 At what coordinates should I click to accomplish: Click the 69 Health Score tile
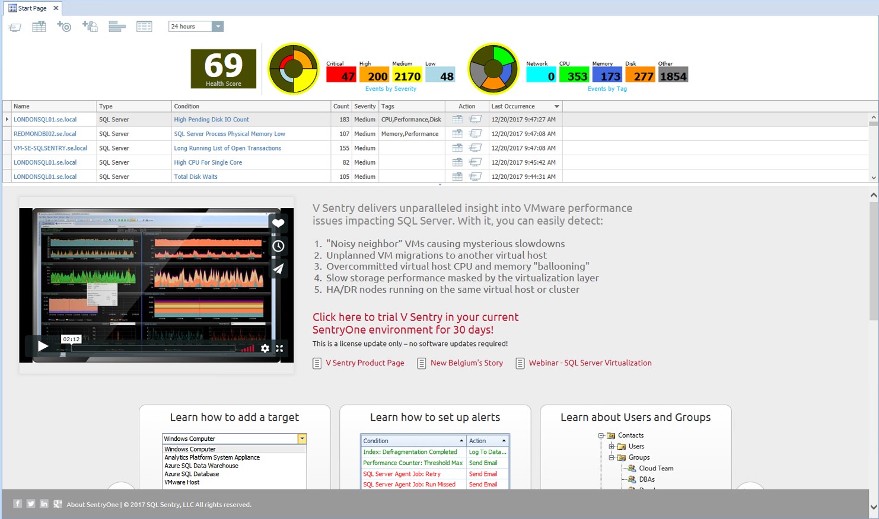(224, 69)
